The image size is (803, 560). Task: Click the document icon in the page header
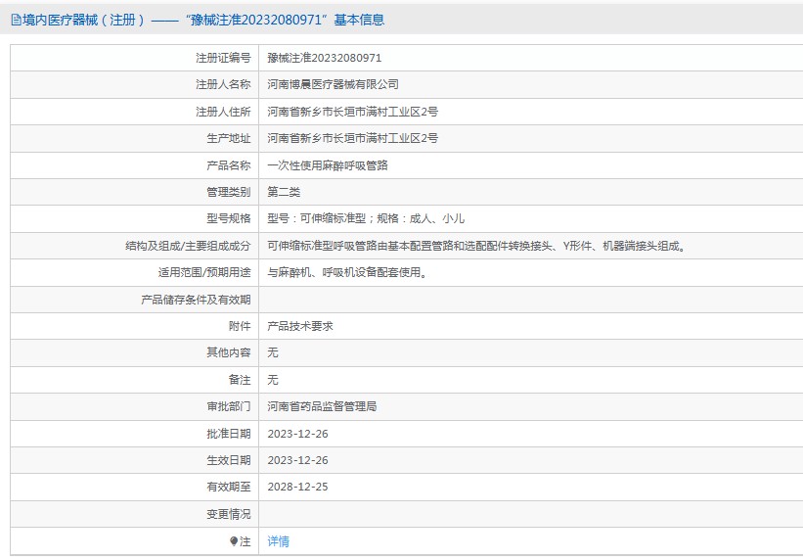[16, 20]
